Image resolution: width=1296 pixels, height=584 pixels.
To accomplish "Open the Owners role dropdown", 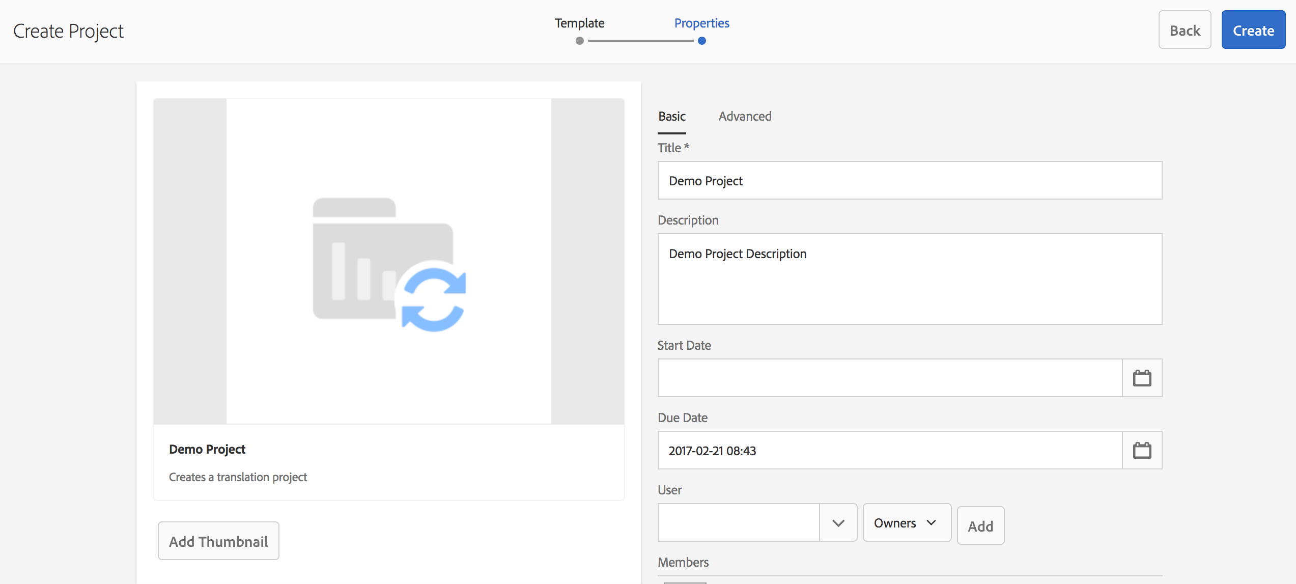I will tap(906, 523).
